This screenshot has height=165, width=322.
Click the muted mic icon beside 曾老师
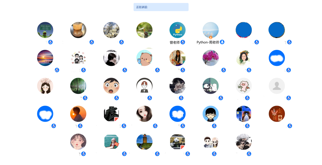point(183,42)
